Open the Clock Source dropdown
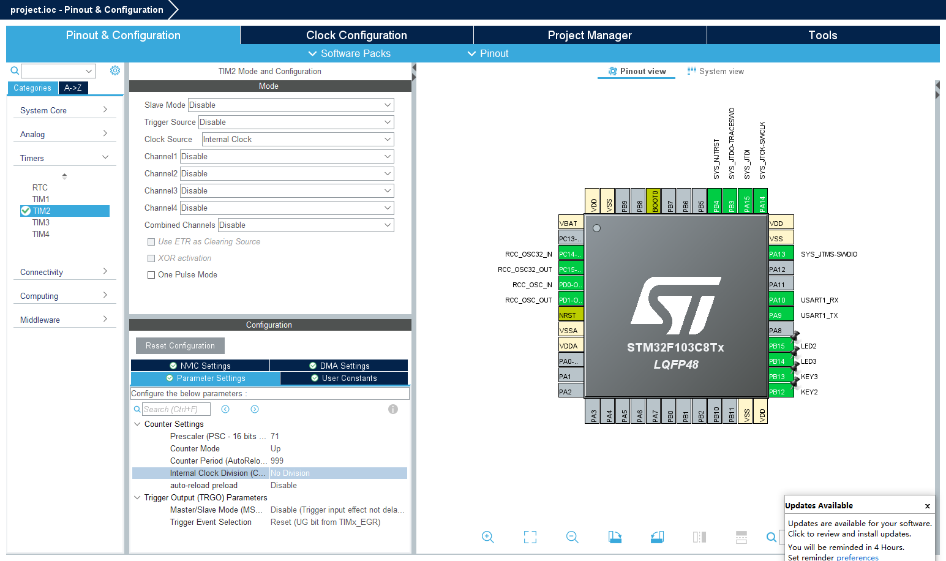 [298, 139]
